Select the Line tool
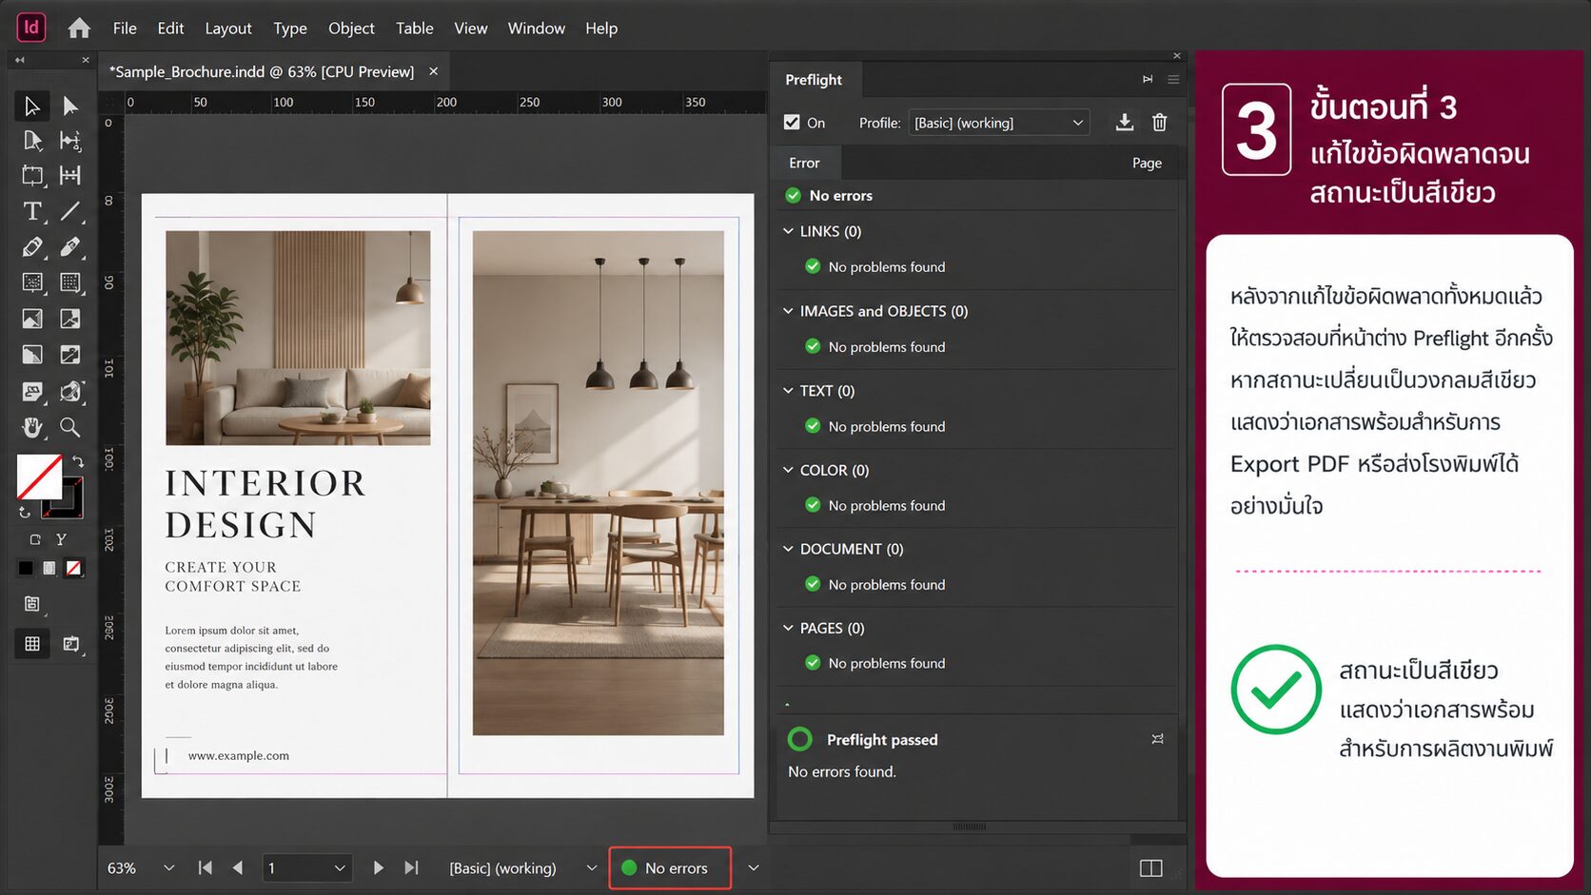This screenshot has width=1591, height=895. coord(69,211)
